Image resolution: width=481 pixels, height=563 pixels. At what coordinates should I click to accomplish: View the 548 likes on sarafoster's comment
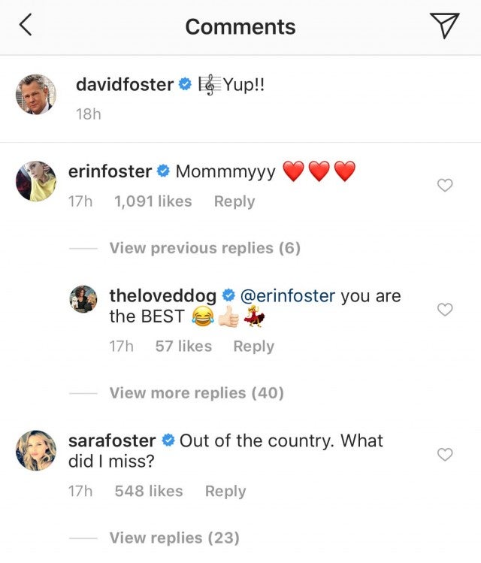tap(149, 491)
